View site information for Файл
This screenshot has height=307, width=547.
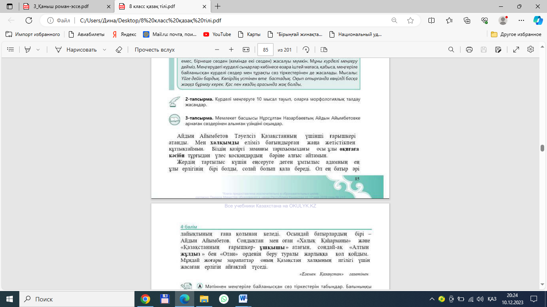58,20
